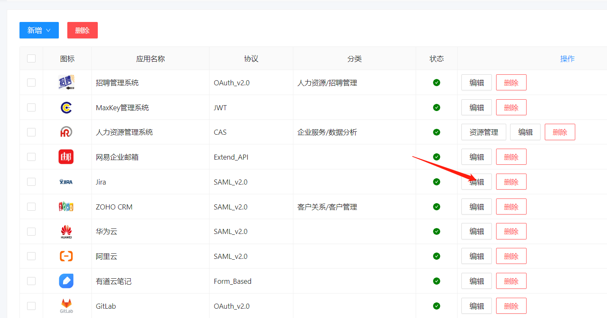The image size is (607, 318).
Task: Check the 招聘管理系统 row checkbox
Action: (31, 82)
